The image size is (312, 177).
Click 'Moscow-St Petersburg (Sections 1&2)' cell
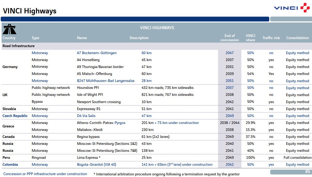[x=107, y=144]
